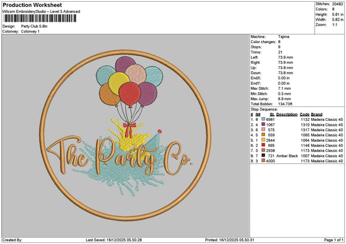346x244 pixels.
Task: Pick the tan swatch beside 4000 stitches
Action: point(264,161)
